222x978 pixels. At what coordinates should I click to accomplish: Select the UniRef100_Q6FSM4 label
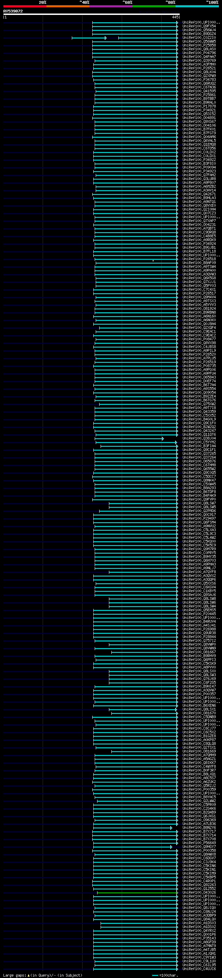[x=199, y=522]
